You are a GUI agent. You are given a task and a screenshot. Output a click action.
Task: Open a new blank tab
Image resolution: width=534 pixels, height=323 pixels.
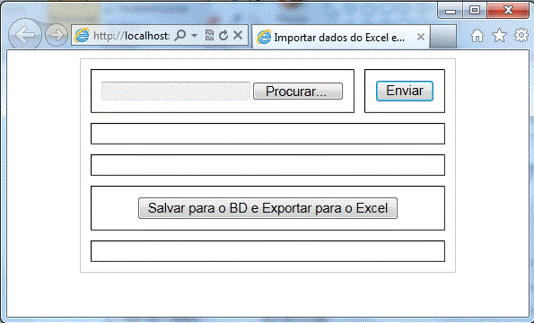(443, 37)
